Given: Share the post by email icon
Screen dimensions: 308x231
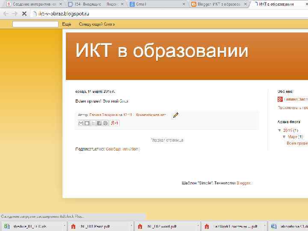Looking at the screenshot, I should 81,123.
